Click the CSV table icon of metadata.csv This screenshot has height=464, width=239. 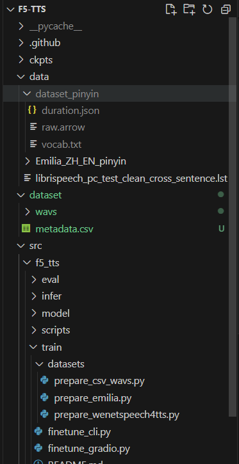26,228
